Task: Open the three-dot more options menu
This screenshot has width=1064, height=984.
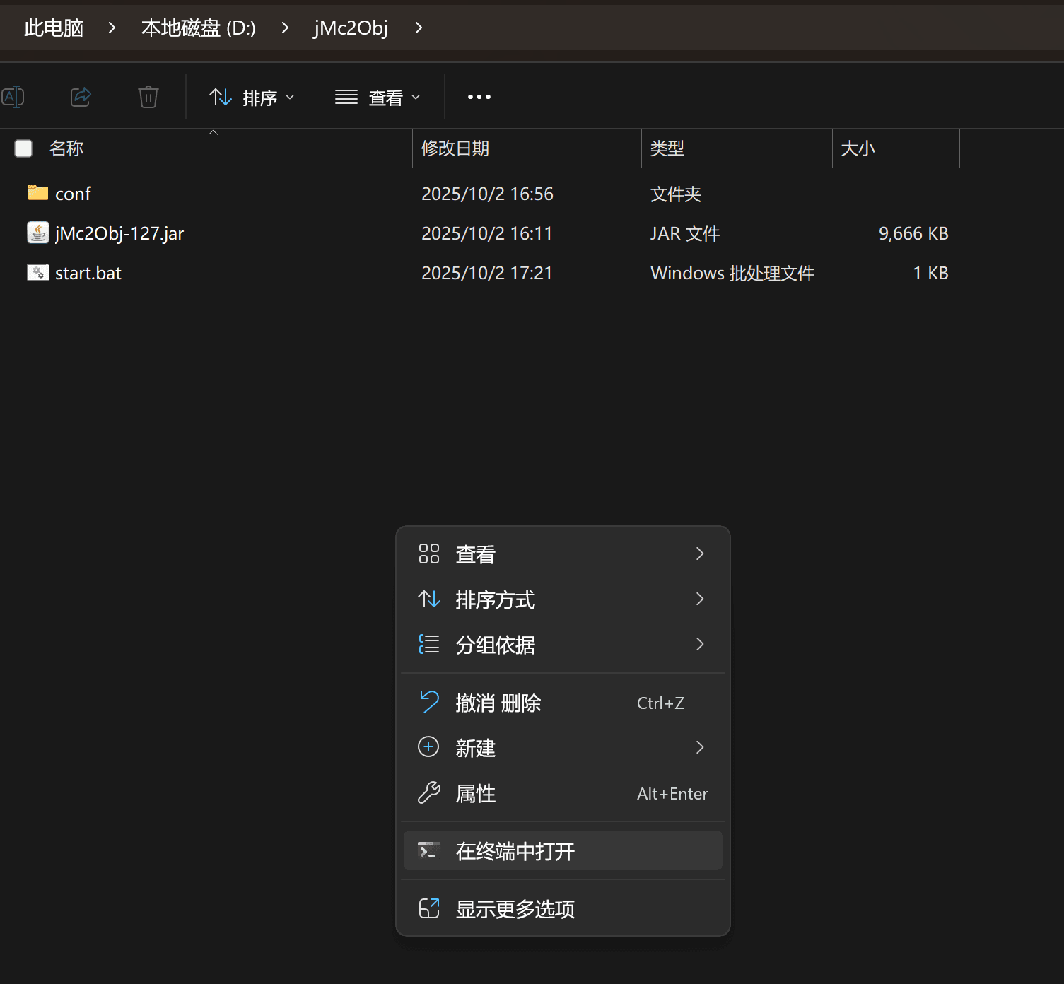Action: point(479,97)
